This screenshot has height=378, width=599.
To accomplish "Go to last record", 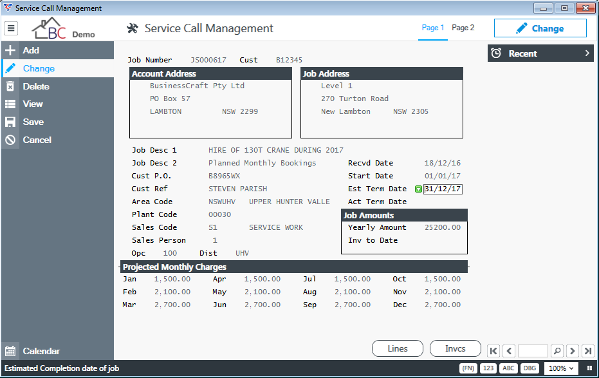I will 588,350.
